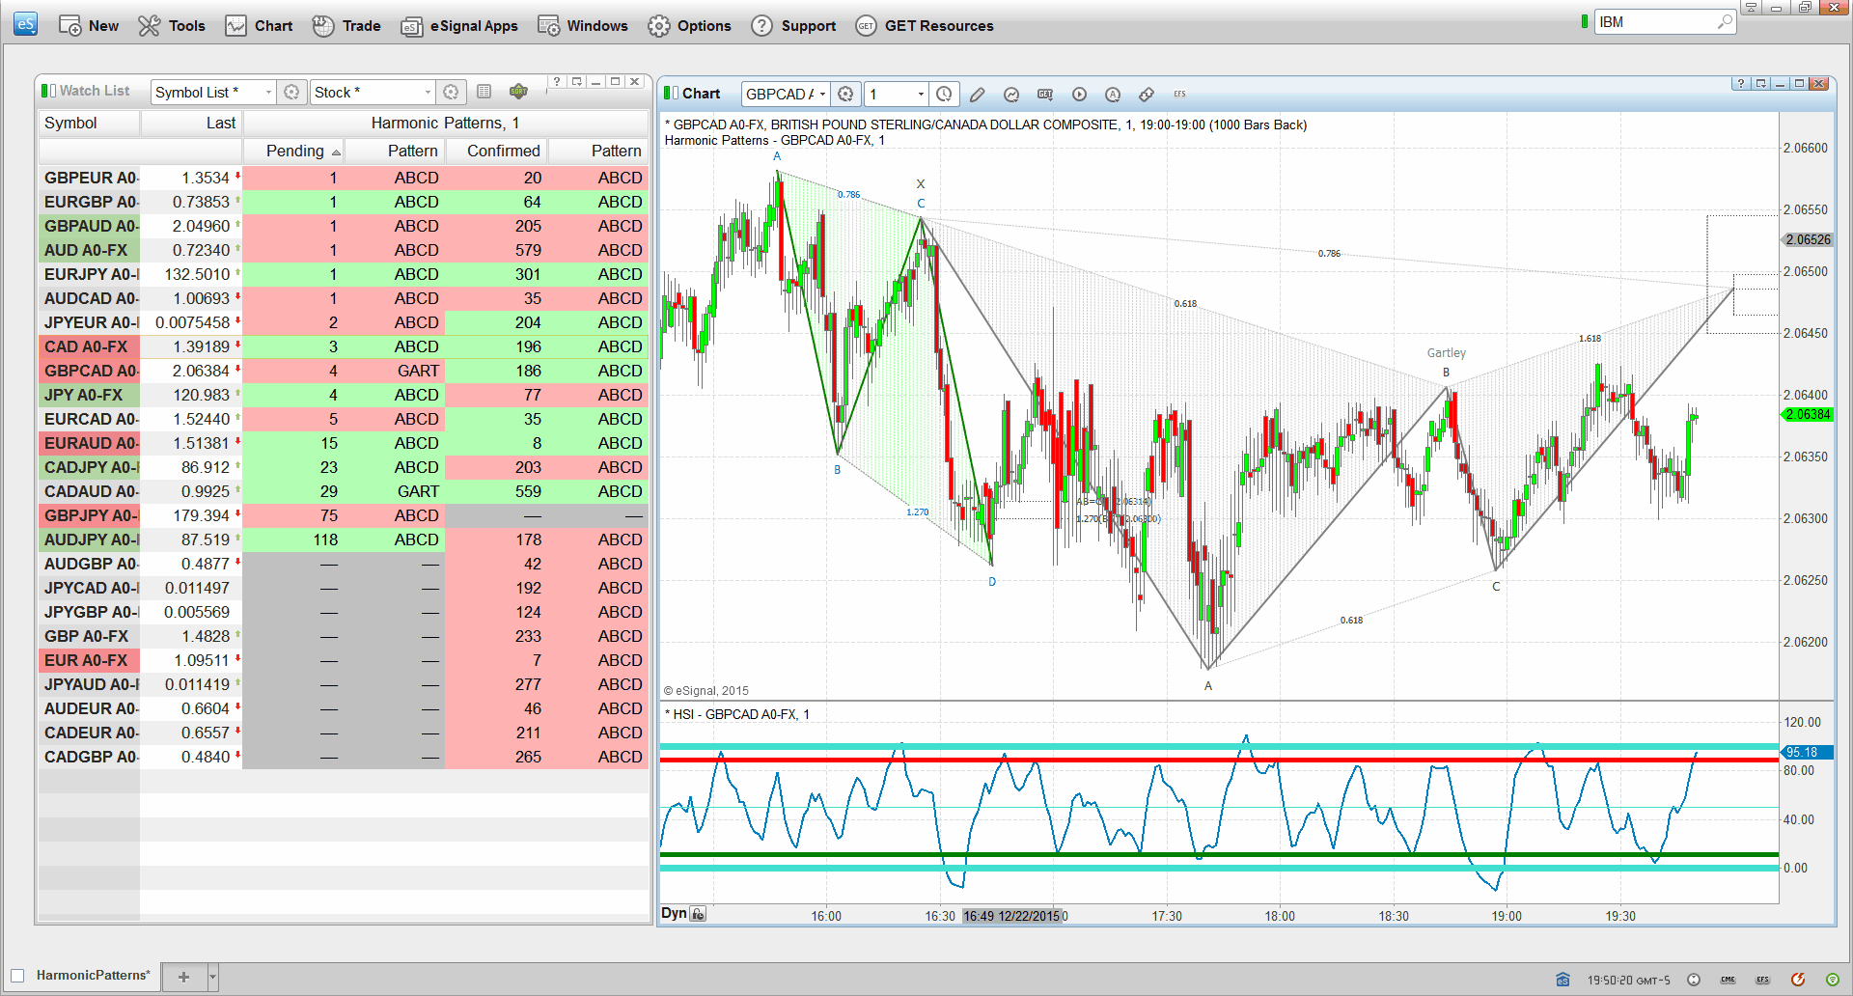The height and width of the screenshot is (996, 1853).
Task: Select the EURJPY A0- row symbol
Action: 90,274
